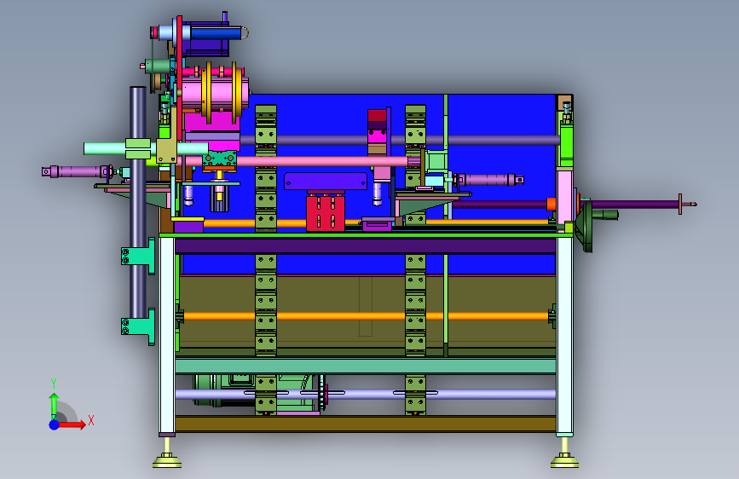Screen dimensions: 739x479
Task: Select the red clamp block at center
Action: (x=326, y=213)
